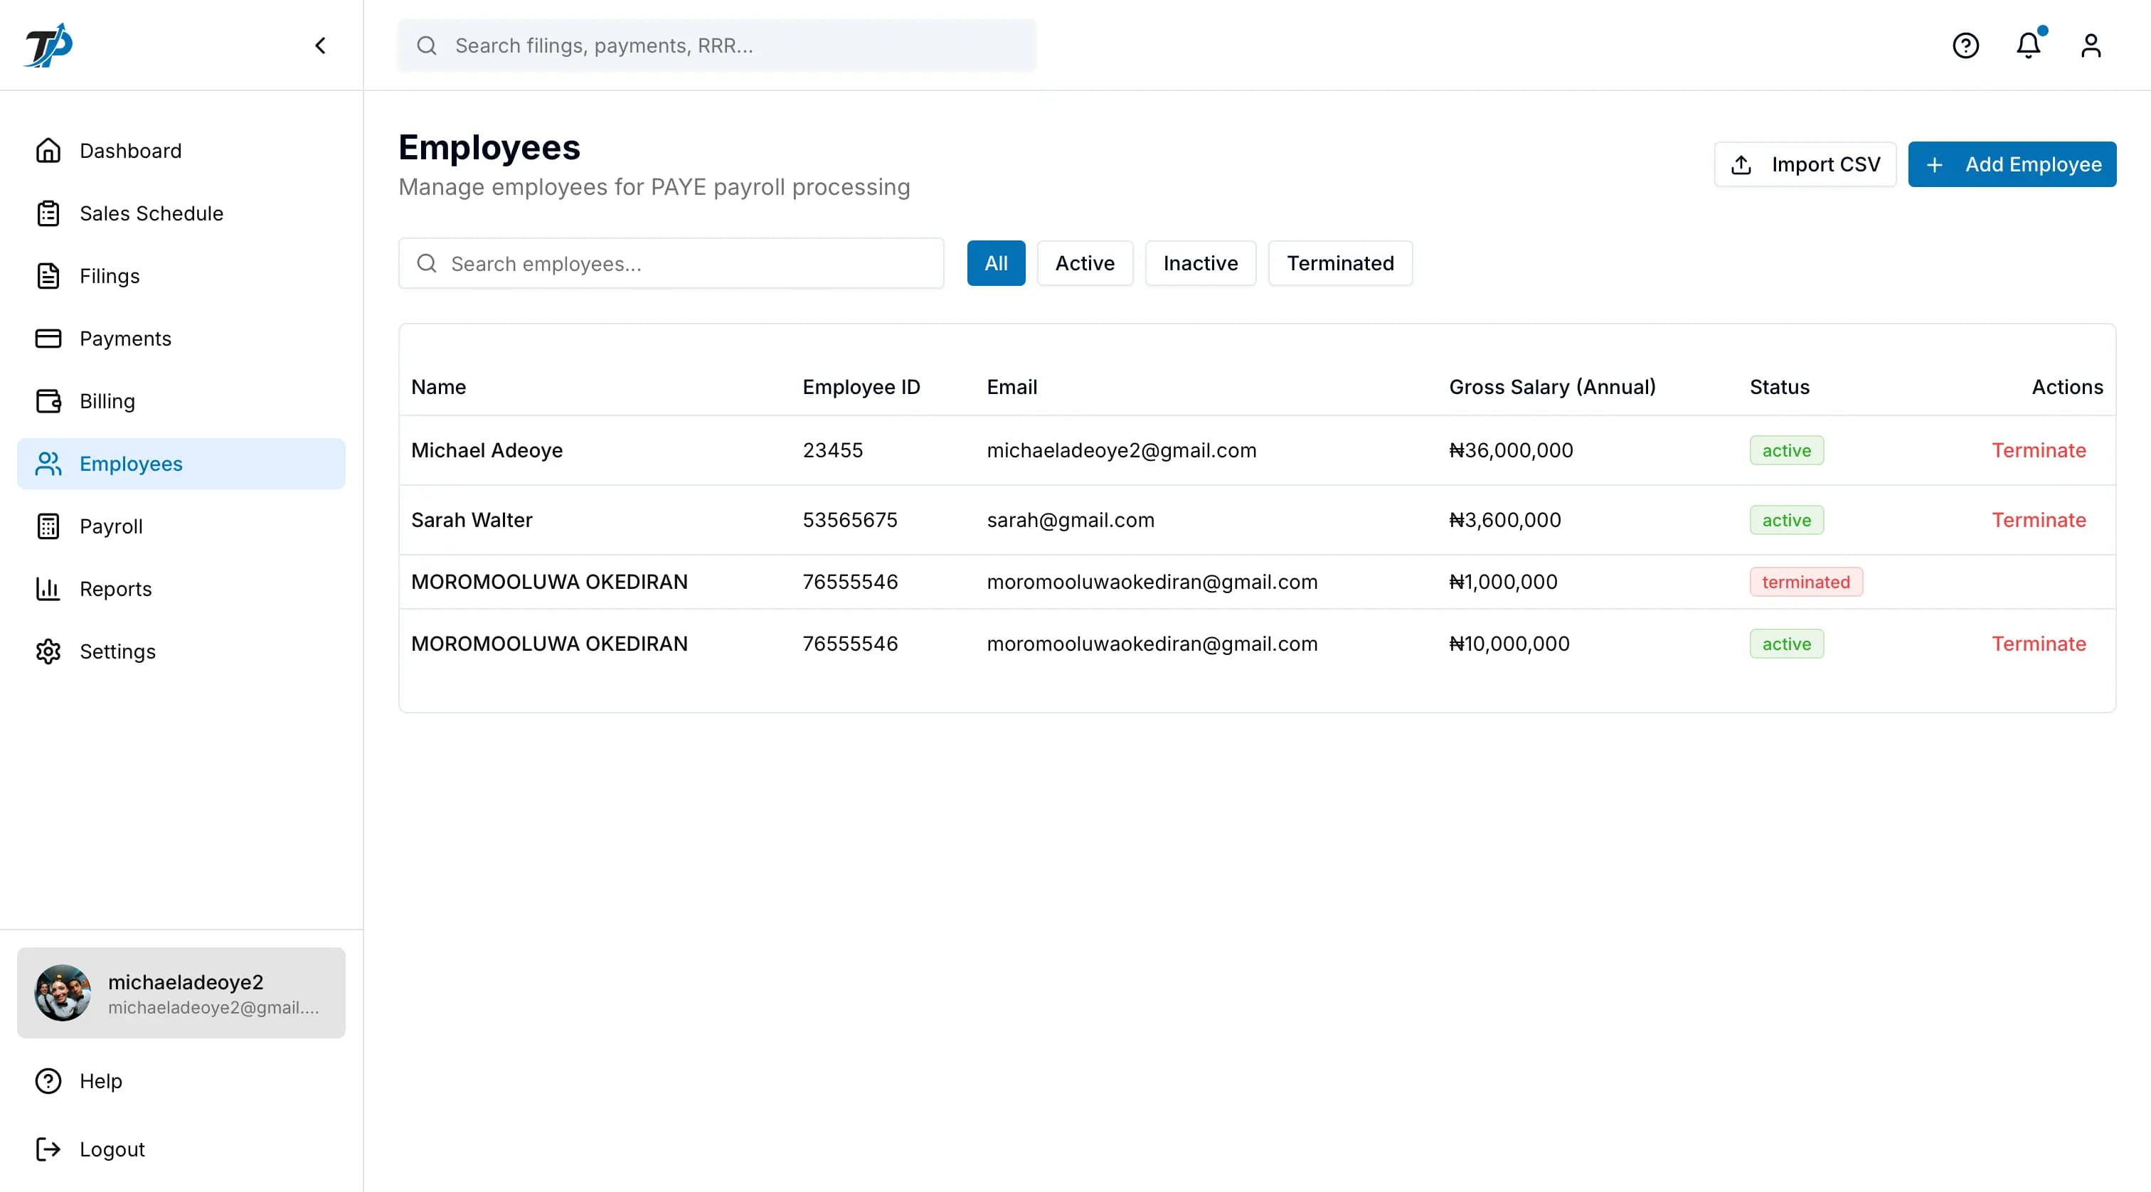Open Settings in the sidebar
Viewport: 2151px width, 1192px height.
181,651
